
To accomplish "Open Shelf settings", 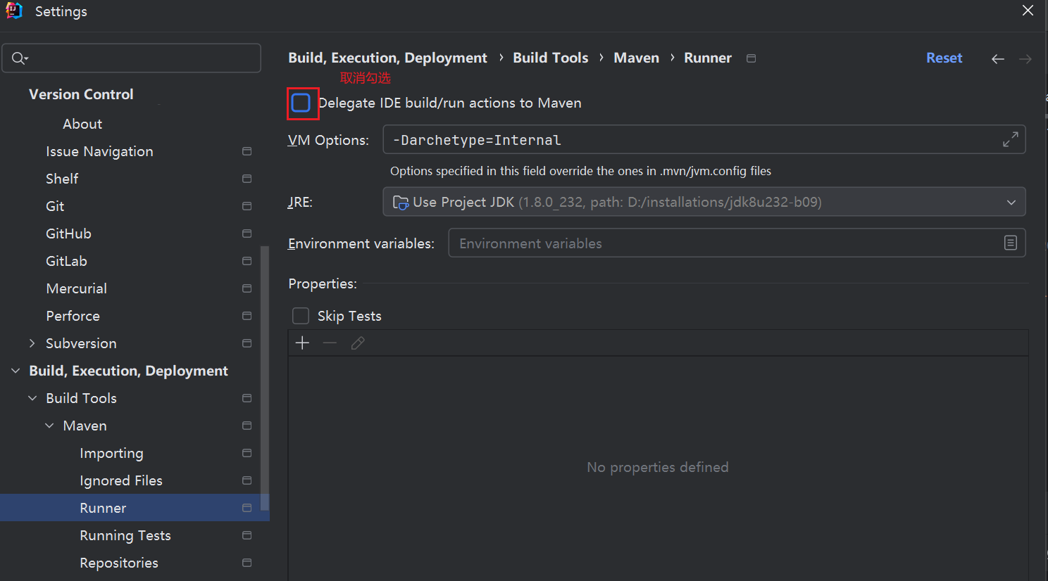I will [x=62, y=179].
